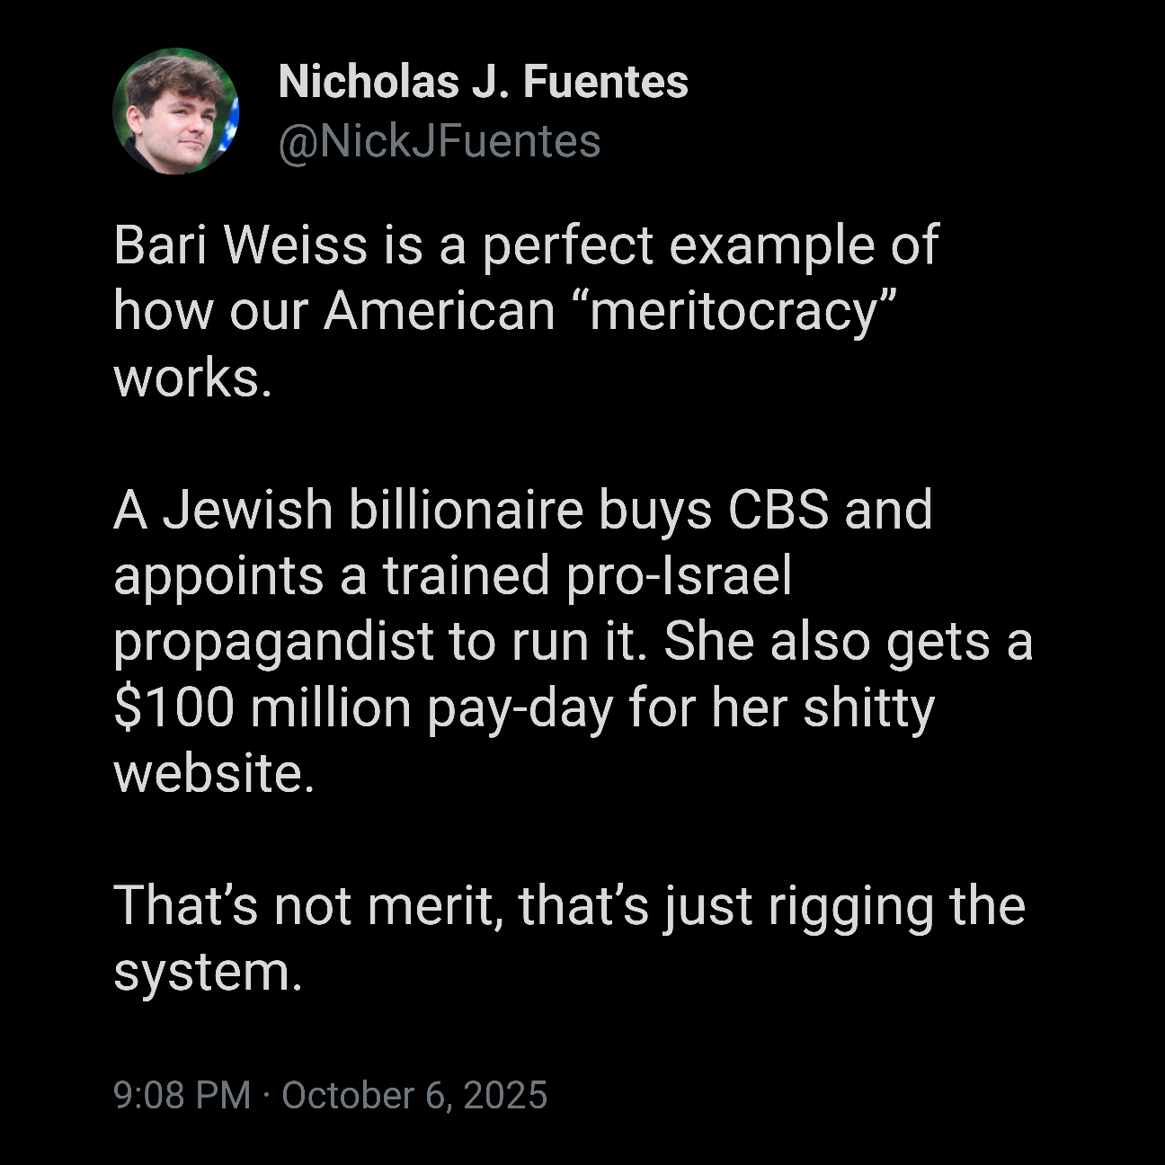Screen dimensions: 1165x1165
Task: Open the @NickJFuentes handle link
Action: [439, 142]
